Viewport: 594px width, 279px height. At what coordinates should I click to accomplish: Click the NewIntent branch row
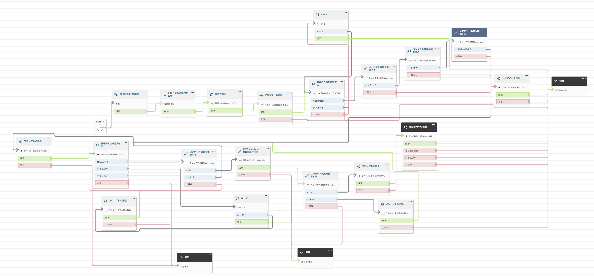click(112, 162)
